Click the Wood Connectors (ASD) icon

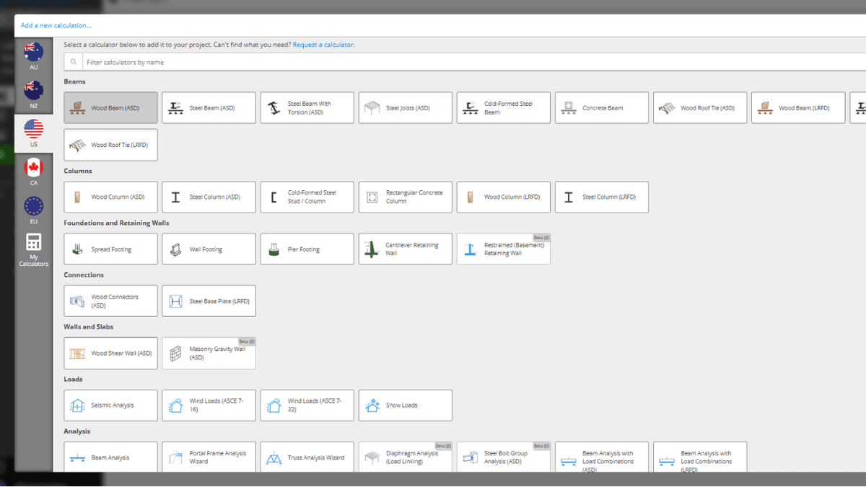pos(77,301)
